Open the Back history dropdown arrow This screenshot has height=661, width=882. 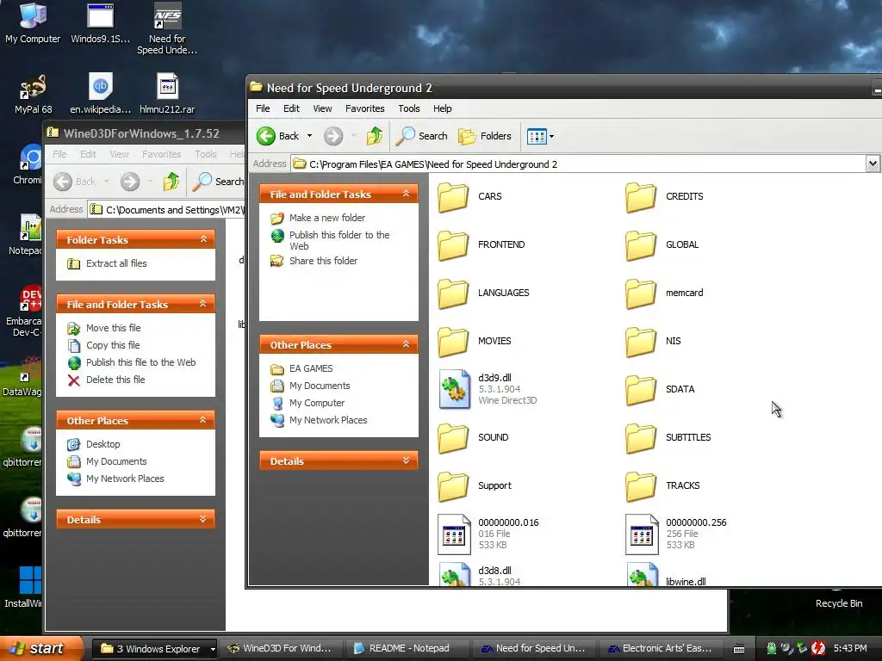tap(309, 136)
